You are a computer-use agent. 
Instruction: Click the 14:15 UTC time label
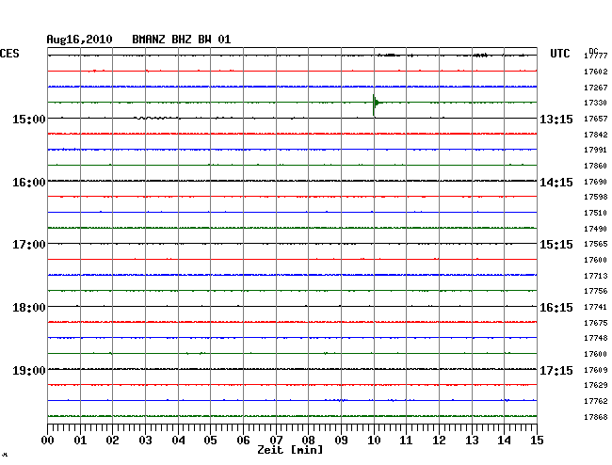(556, 183)
